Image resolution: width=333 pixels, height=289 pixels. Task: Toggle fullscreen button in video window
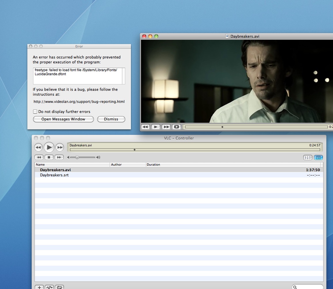tap(176, 127)
